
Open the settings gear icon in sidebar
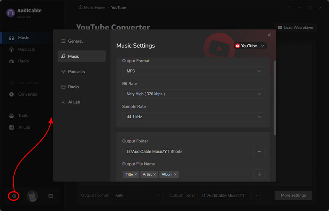(14, 196)
